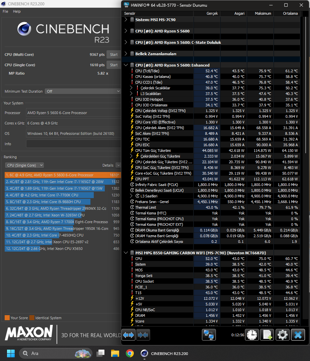Screen dimensions: 310x361
Task: Click CINEBENCH R23.200 taskbar item
Action: coord(165,353)
